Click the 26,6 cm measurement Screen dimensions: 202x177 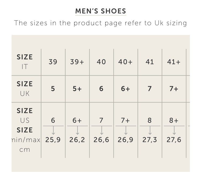pyautogui.click(x=101, y=140)
